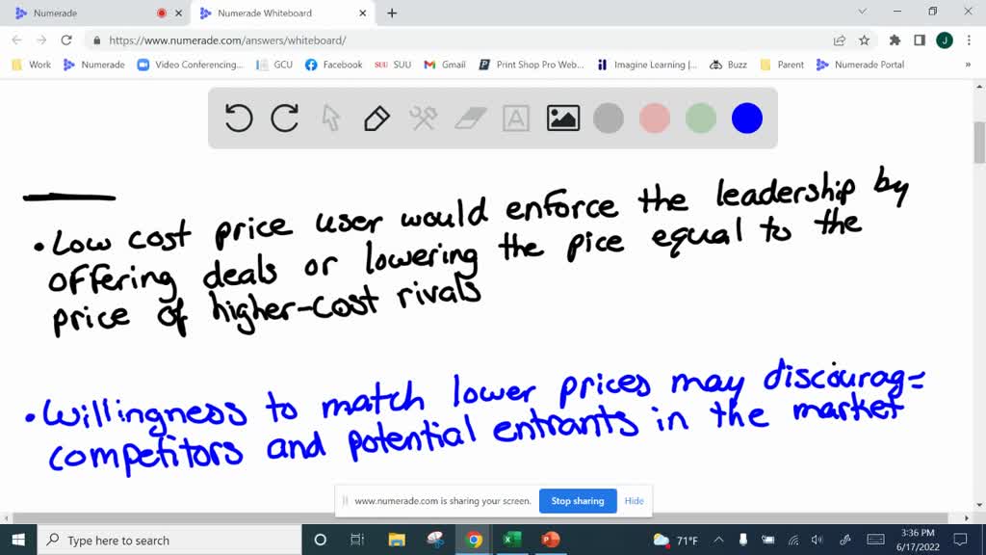Image resolution: width=986 pixels, height=555 pixels.
Task: Hide the screen-sharing notification bar
Action: (634, 501)
